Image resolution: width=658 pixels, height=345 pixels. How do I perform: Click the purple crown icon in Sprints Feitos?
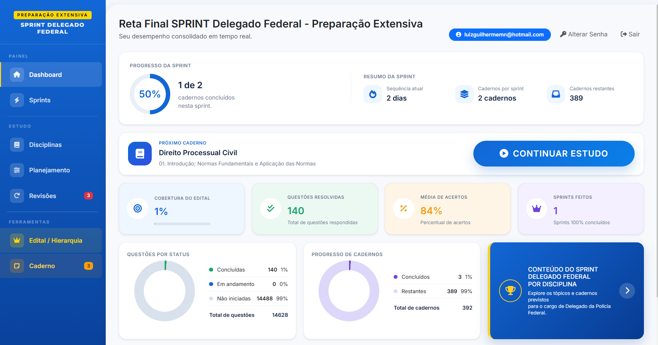click(536, 208)
